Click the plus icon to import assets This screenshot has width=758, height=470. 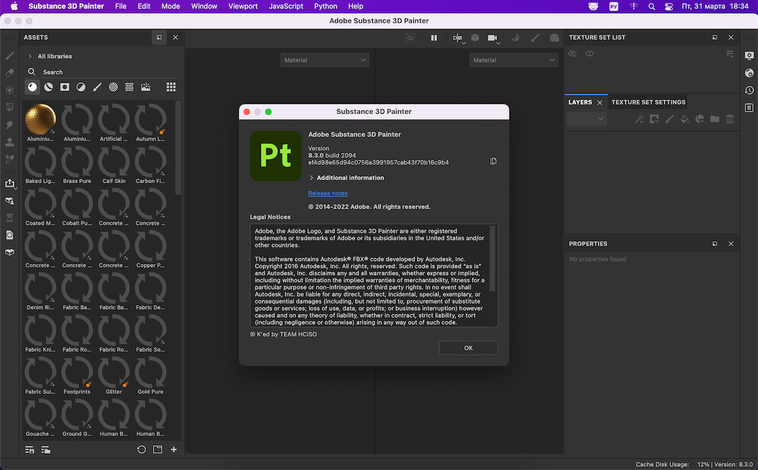point(174,450)
